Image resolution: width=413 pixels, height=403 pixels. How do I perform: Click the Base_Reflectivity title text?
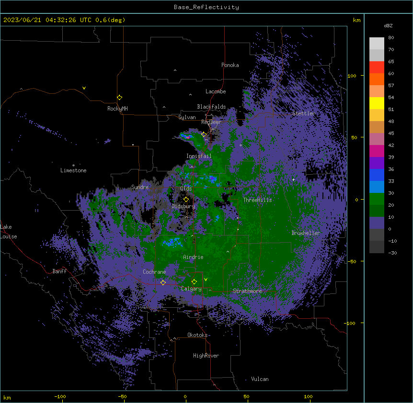[x=206, y=7]
